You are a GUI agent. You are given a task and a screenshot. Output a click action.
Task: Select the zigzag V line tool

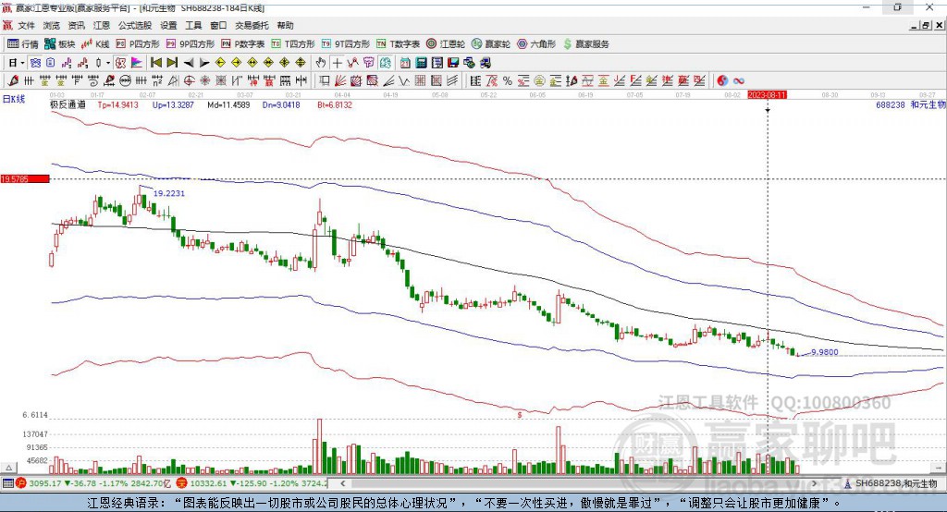pyautogui.click(x=404, y=80)
